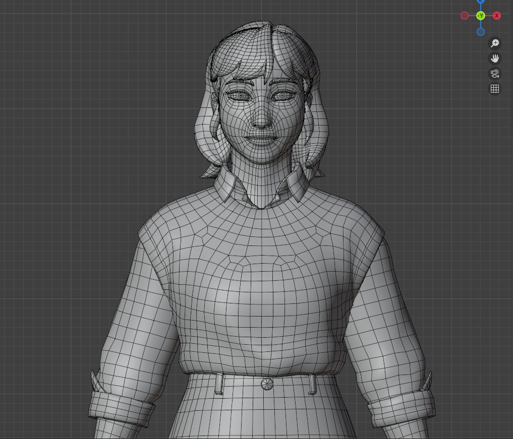Screen dimensions: 513x439
Task: Click the blue Z axis handle at top
Action: (481, 2)
